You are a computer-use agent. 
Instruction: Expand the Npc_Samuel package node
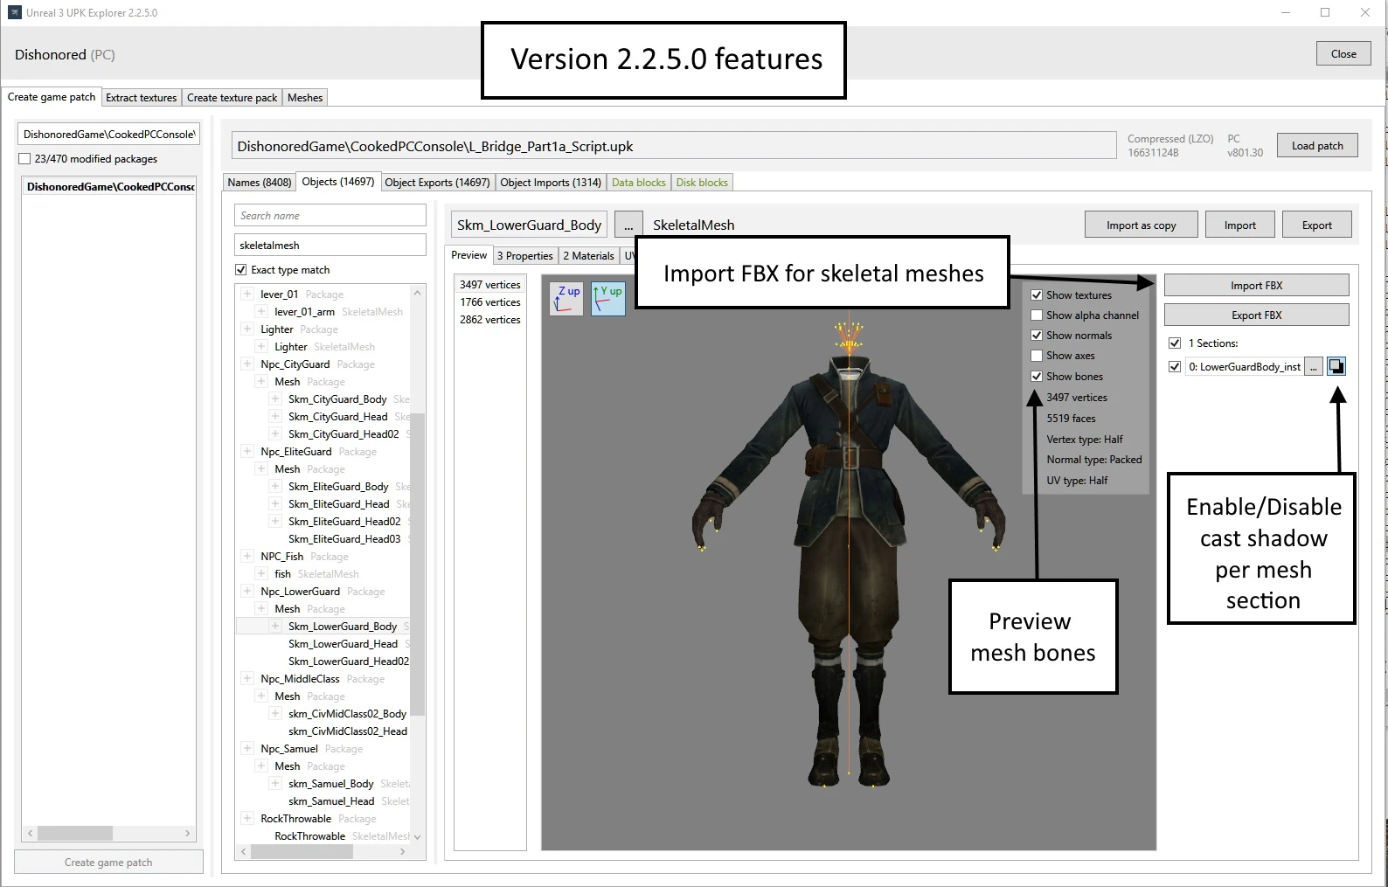247,749
